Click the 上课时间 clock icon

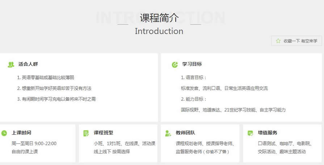[x=4, y=133]
